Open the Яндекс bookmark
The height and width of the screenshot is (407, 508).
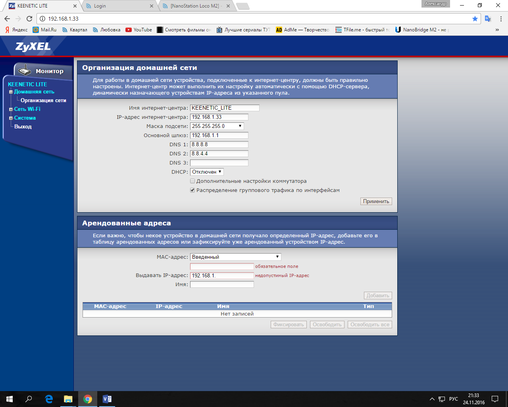(x=16, y=30)
